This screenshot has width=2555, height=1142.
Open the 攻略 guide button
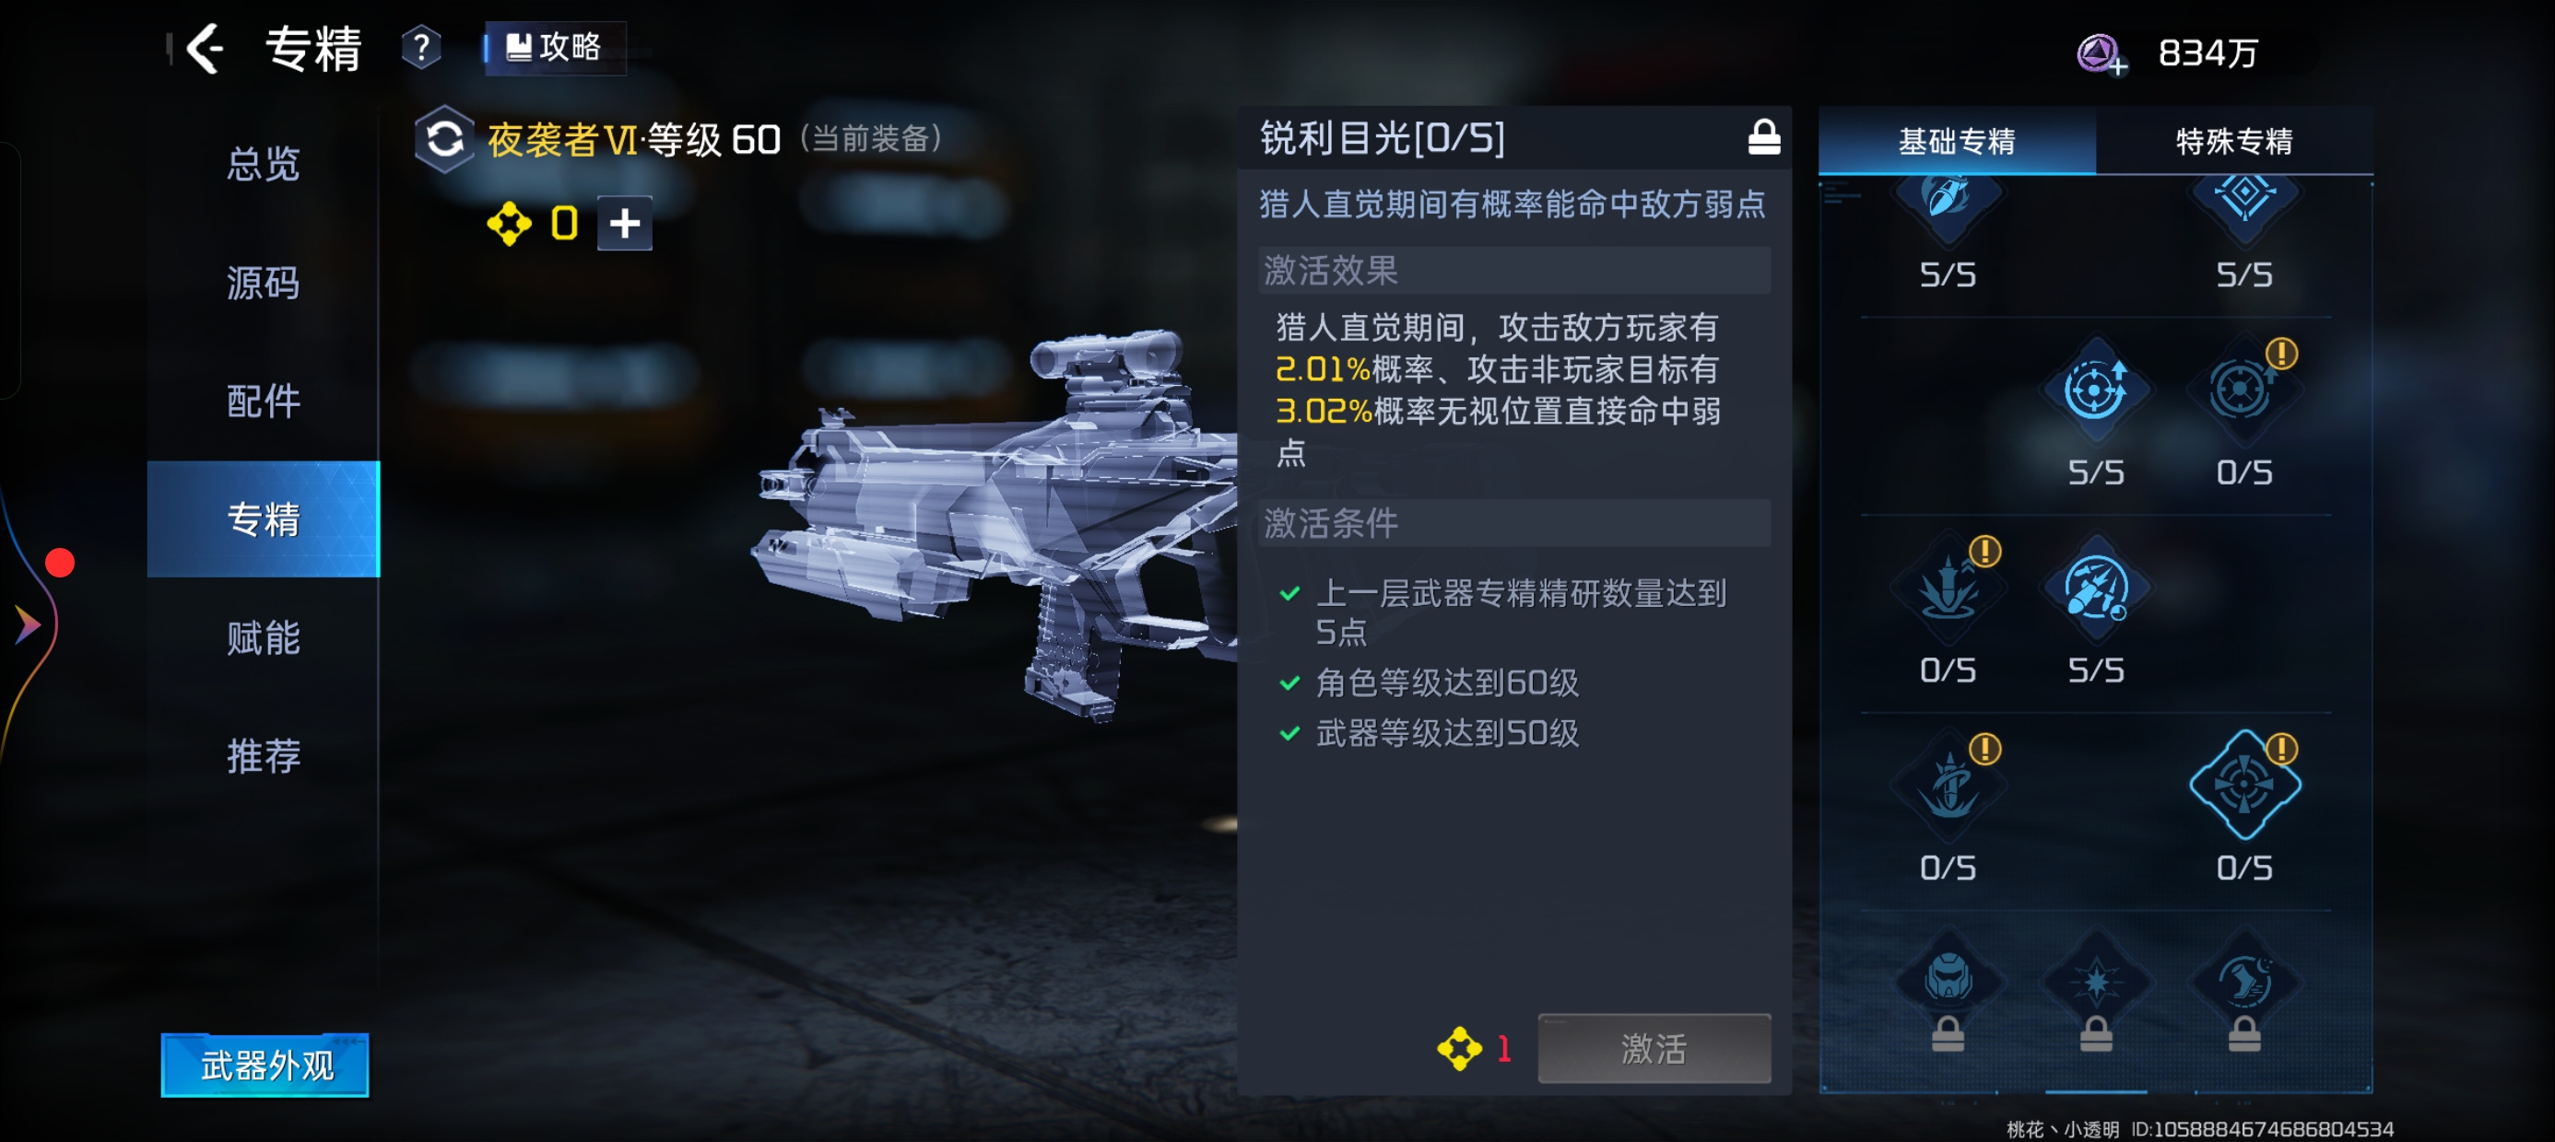click(555, 48)
